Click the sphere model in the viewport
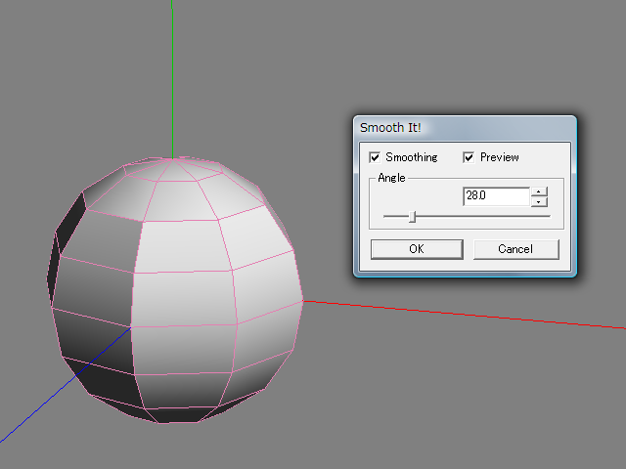 175,290
